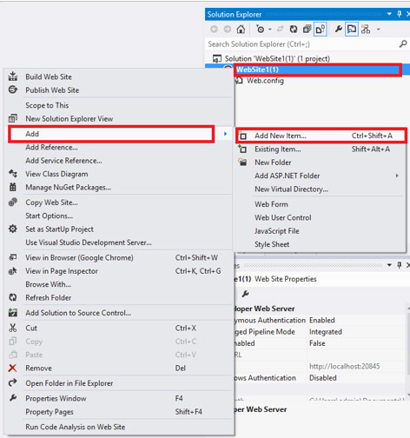Screen dimensions: 410x438
Task: Open the Pending Changes Filter dropdown arrow
Action: (x=270, y=30)
